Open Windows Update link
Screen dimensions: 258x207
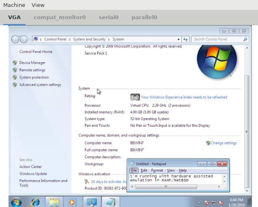tap(33, 174)
